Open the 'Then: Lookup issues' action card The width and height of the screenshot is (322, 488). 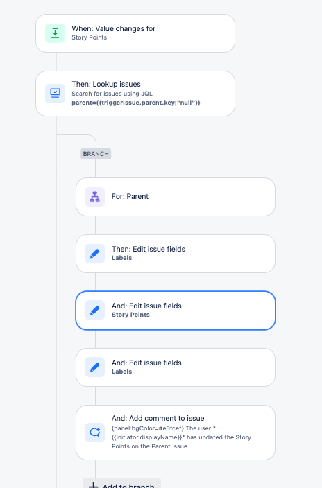[135, 94]
